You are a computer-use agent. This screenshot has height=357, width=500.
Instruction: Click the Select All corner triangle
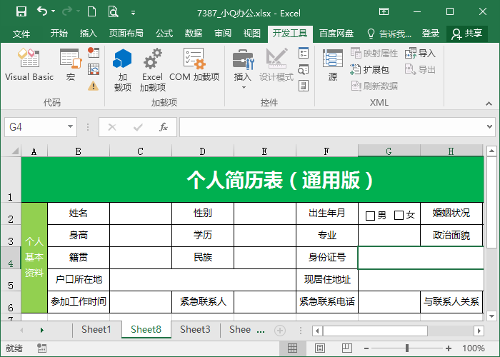pos(15,151)
